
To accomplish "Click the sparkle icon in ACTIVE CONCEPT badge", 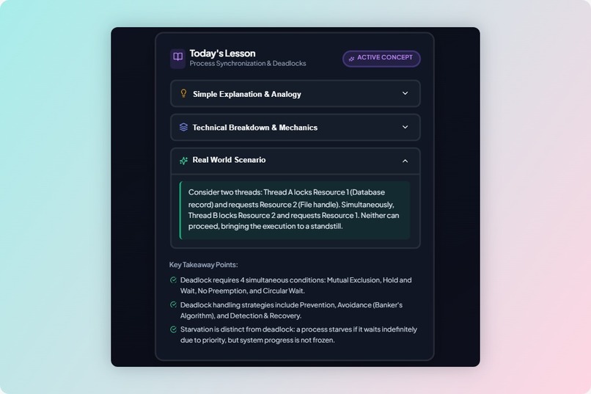I will pos(351,59).
